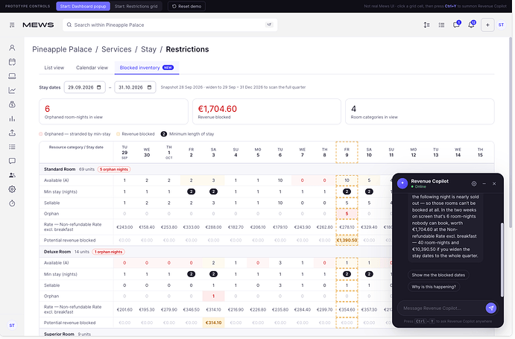Open end date calendar picker icon

(x=150, y=87)
